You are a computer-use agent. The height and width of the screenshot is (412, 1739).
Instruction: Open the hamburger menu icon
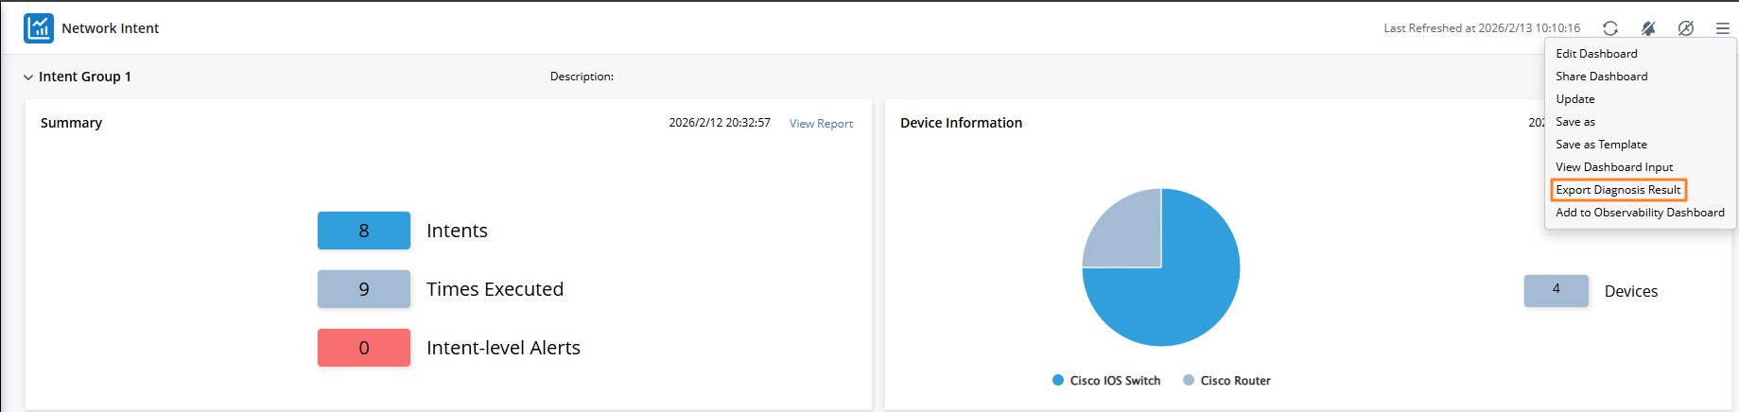1723,28
